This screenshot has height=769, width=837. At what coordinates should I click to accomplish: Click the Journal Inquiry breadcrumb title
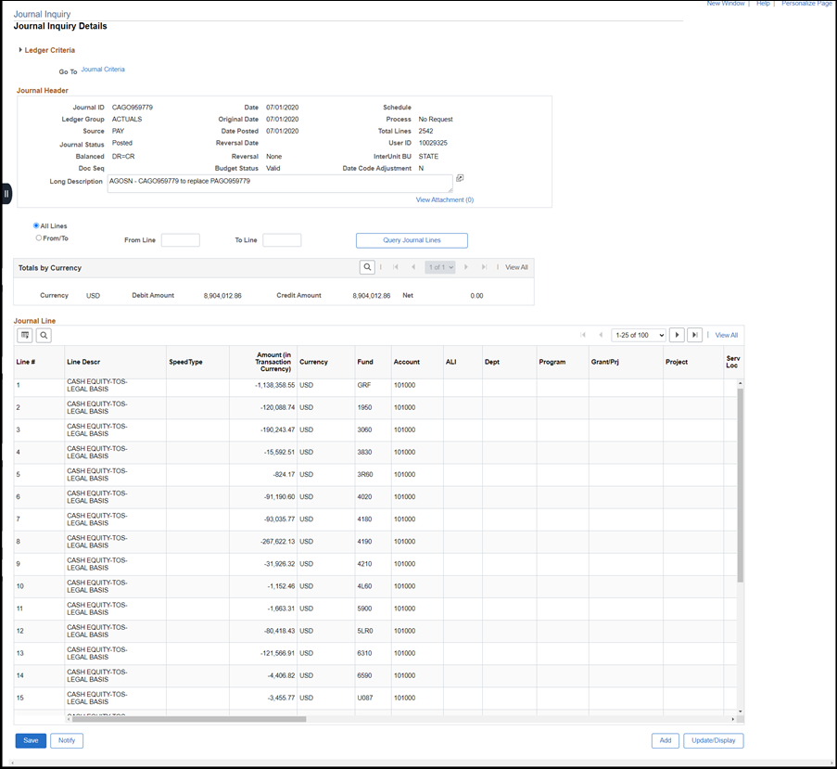coord(42,15)
